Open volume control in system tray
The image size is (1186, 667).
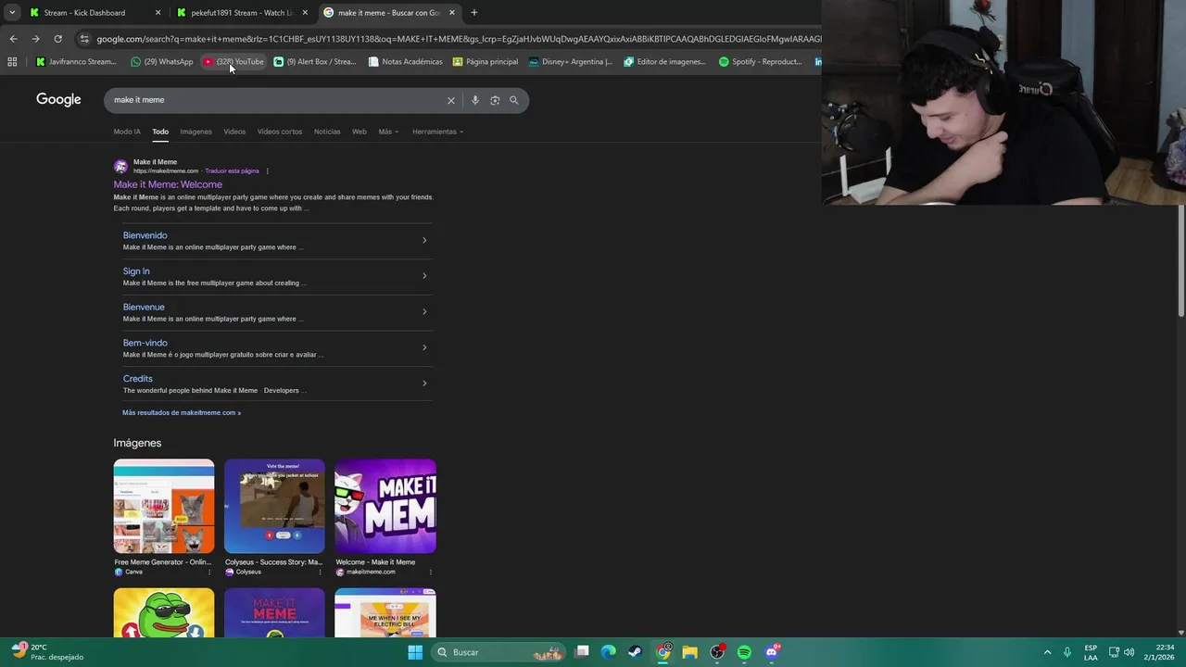click(x=1129, y=652)
